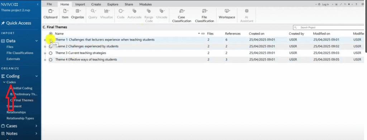Screen dimensions: 367x140
Task: Switch to the Share tab
Action: 129,4
